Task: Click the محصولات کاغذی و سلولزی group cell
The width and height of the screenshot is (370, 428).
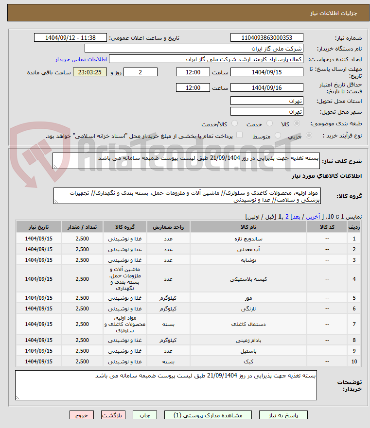Action: pyautogui.click(x=125, y=324)
